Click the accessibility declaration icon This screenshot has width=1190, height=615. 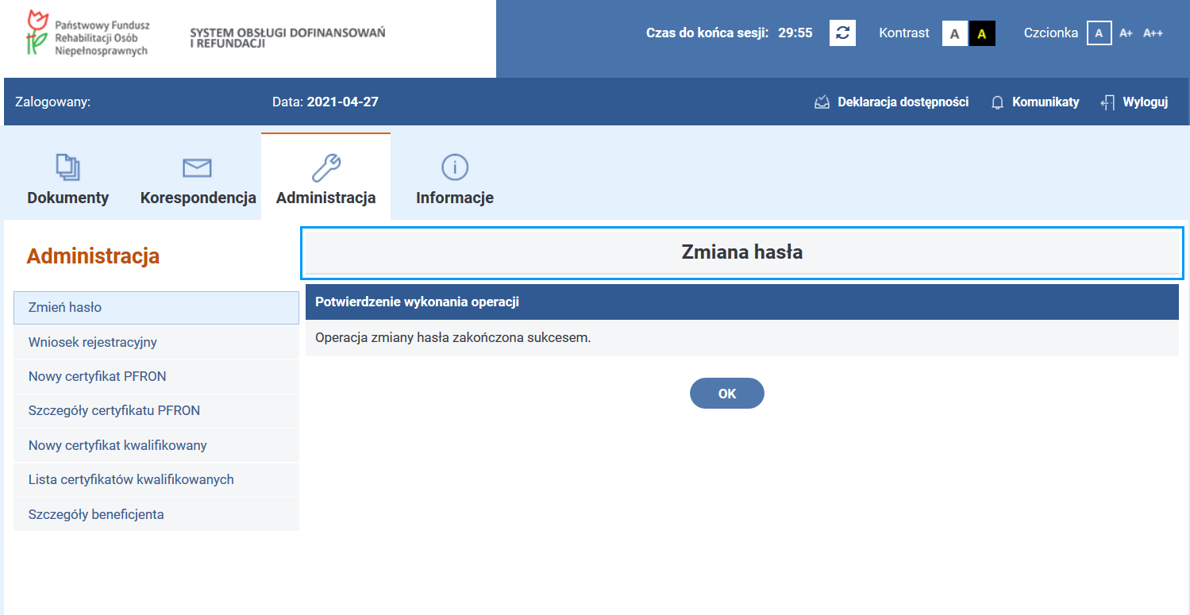(822, 102)
